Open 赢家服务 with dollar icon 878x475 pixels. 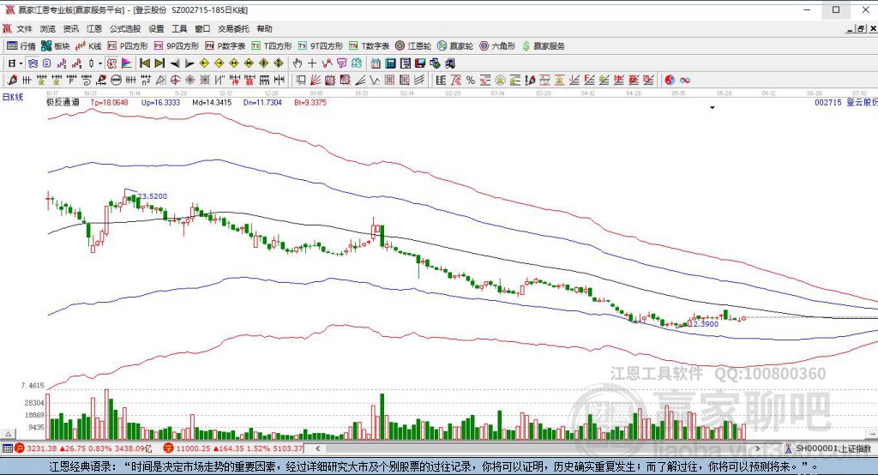[x=543, y=46]
